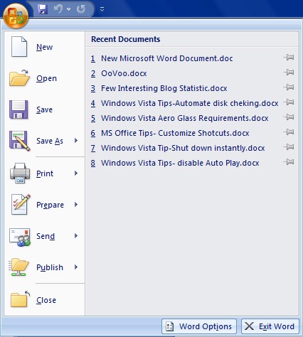The width and height of the screenshot is (303, 337).
Task: Open the Word Options button
Action: coord(199,326)
